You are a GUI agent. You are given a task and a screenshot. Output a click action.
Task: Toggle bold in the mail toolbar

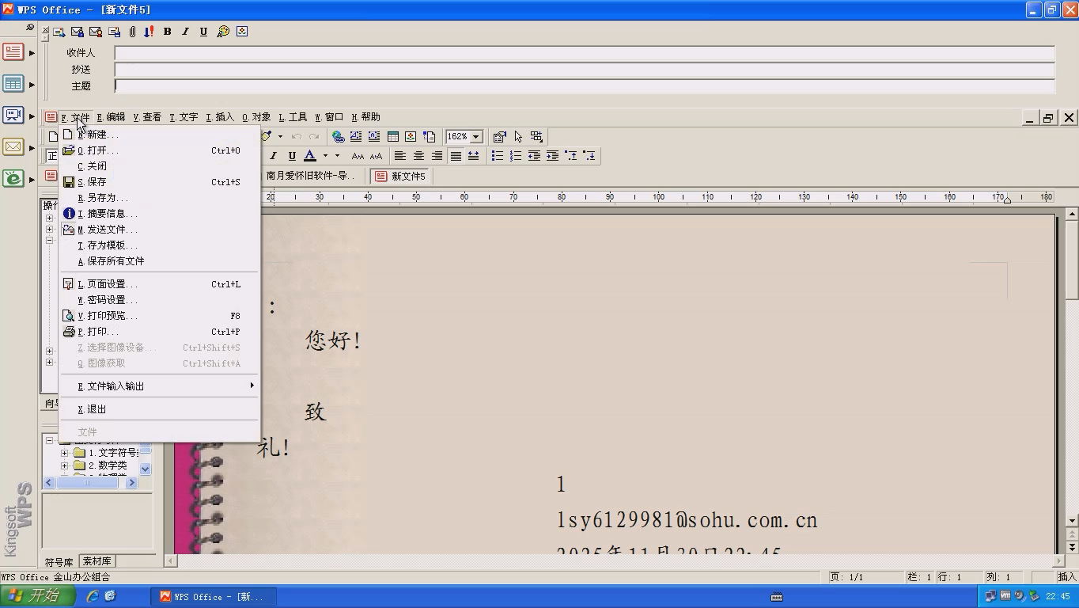coord(167,32)
